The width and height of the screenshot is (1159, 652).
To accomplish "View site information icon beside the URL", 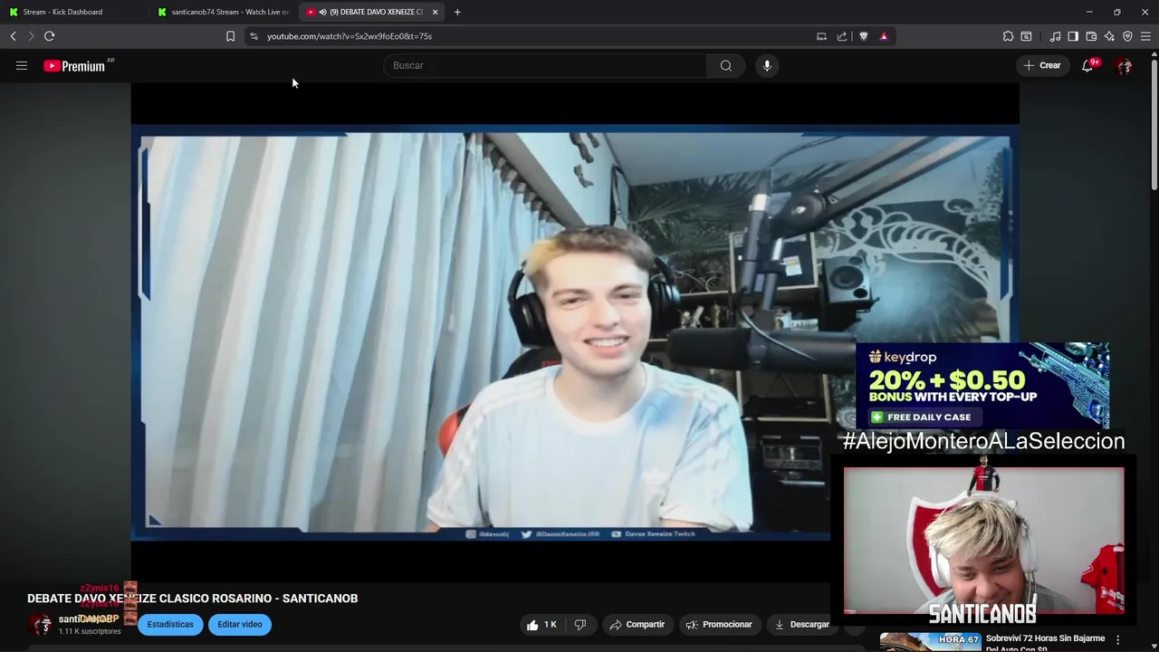I will click(x=254, y=36).
